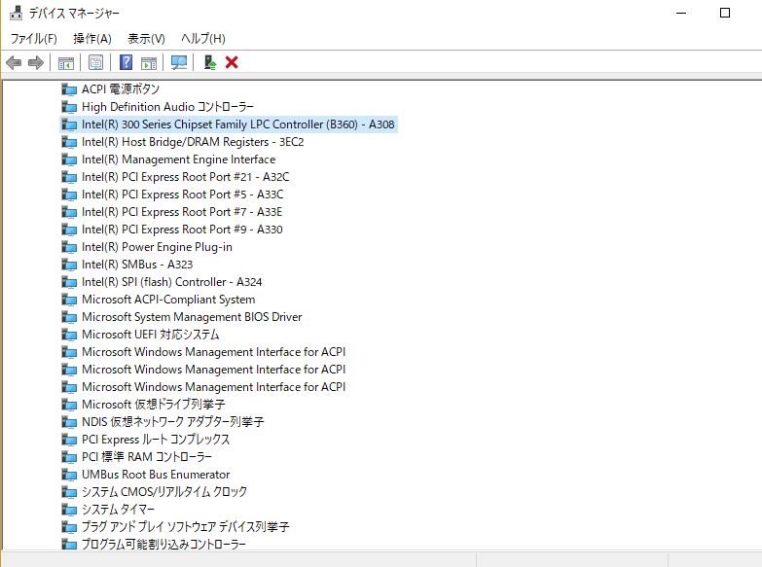Click the icon beside Microsoft ACPI-Compliant System
The height and width of the screenshot is (567, 762).
click(x=69, y=300)
